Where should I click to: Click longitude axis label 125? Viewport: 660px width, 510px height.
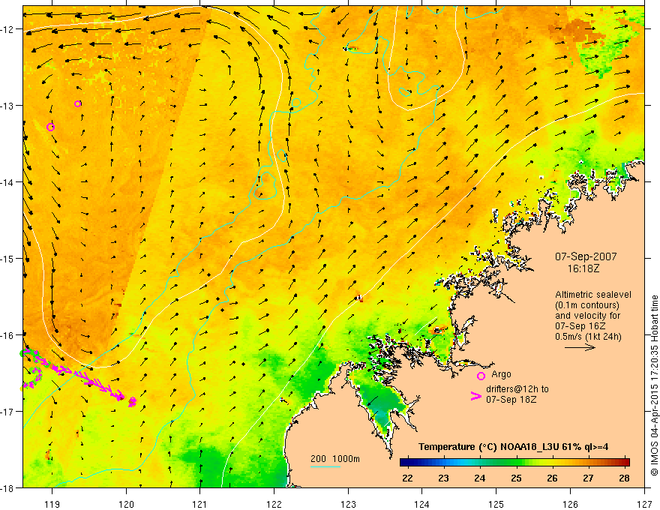click(x=496, y=504)
